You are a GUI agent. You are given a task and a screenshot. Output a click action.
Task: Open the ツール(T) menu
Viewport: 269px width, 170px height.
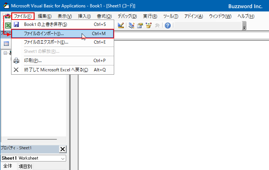pos(171,16)
